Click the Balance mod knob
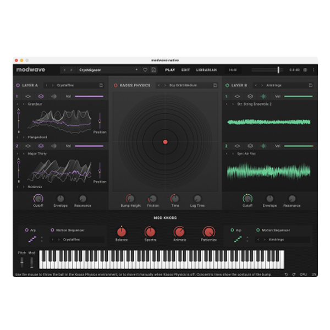Viewport: 330px width, 330px height. pyautogui.click(x=122, y=232)
